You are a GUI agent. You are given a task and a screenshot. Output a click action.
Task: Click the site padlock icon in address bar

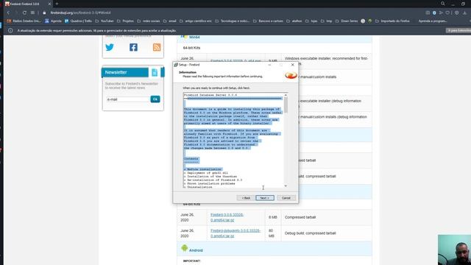point(44,13)
